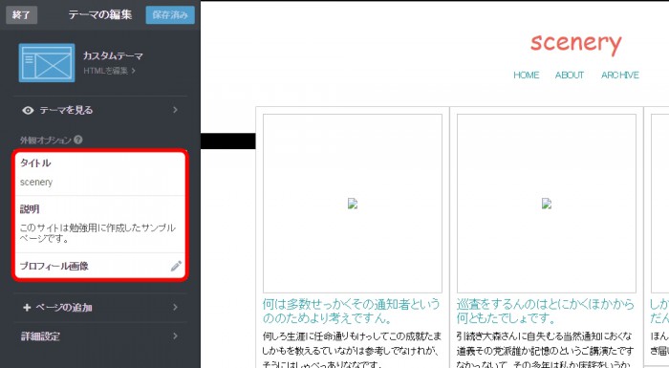
Task: Click second post image placeholder frame
Action: click(x=547, y=204)
